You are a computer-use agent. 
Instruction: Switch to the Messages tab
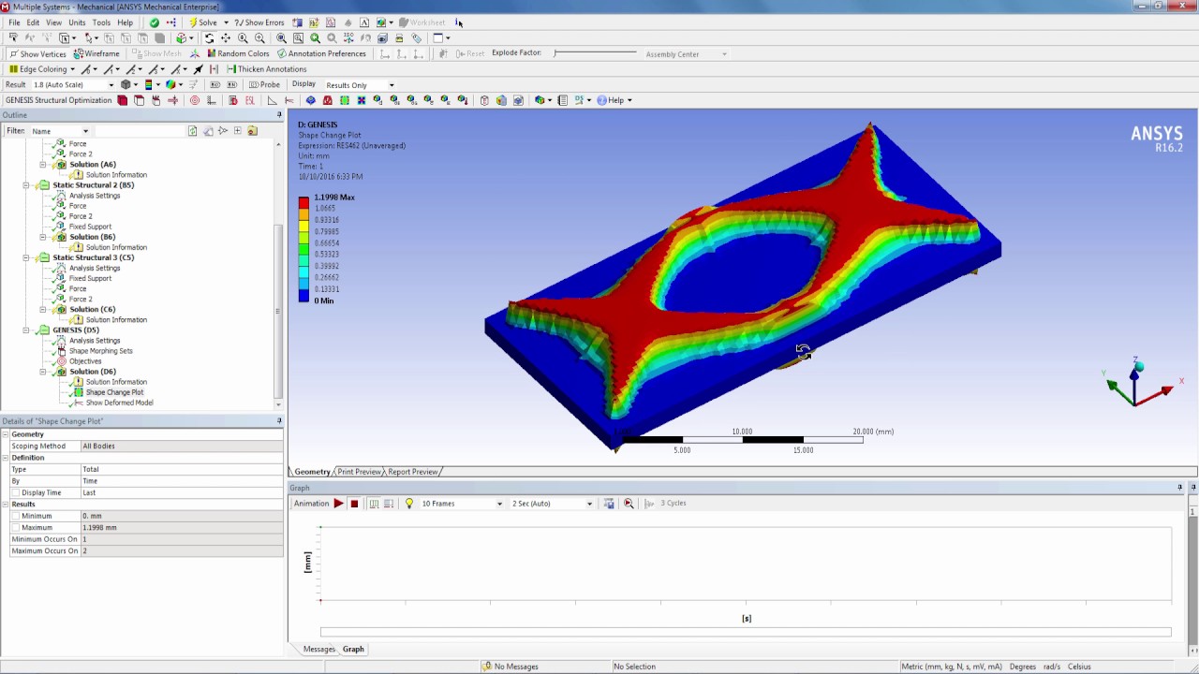(318, 649)
